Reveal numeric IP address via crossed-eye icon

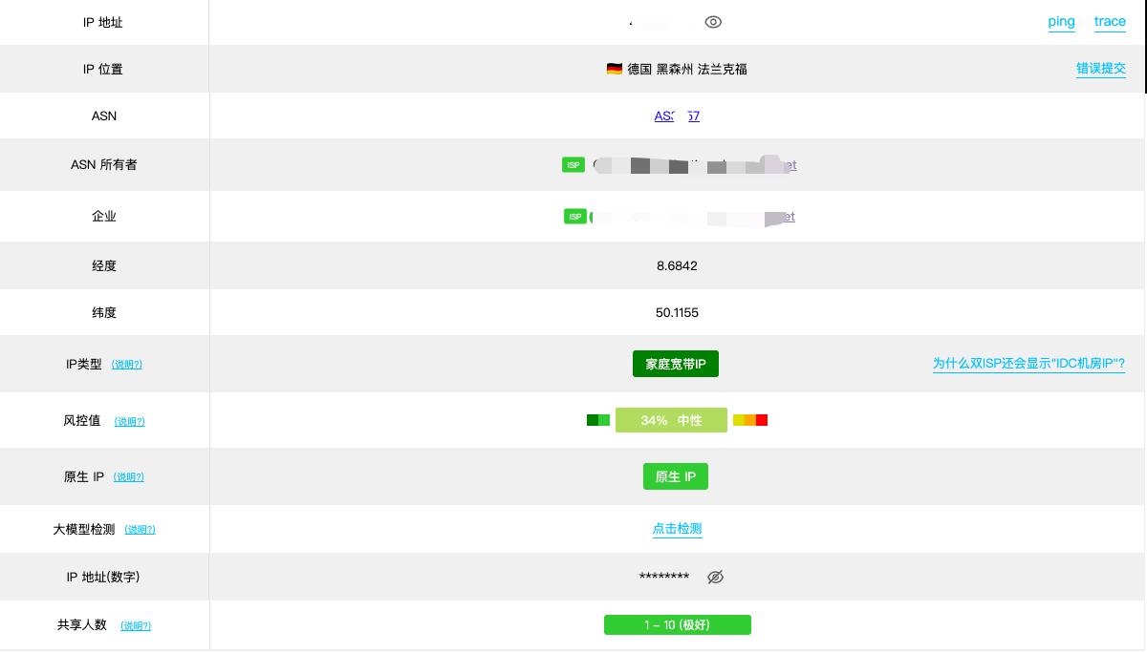point(715,577)
